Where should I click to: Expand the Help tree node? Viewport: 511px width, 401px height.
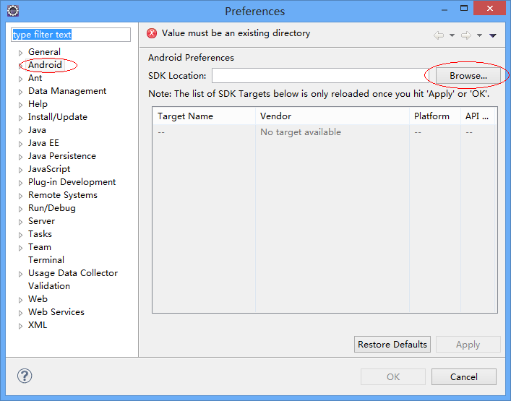coord(20,105)
